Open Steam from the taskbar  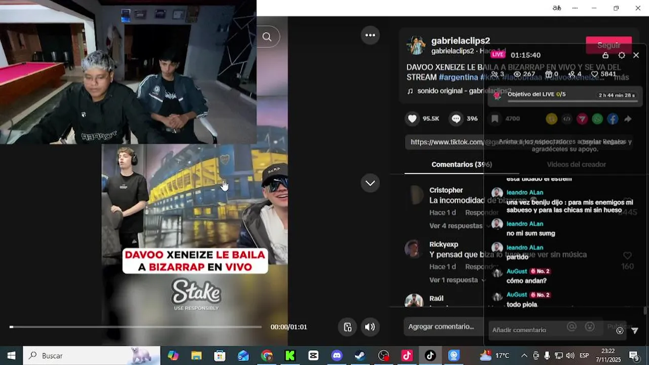pos(360,356)
